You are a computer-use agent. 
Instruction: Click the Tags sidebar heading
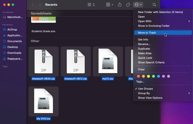pyautogui.click(x=5, y=66)
